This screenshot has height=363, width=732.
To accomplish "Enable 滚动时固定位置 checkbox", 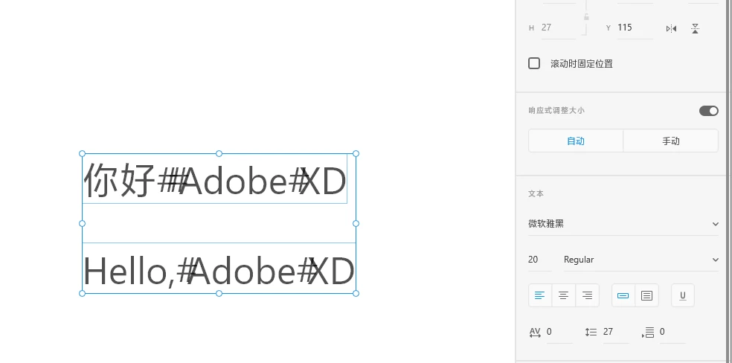I will (x=534, y=63).
